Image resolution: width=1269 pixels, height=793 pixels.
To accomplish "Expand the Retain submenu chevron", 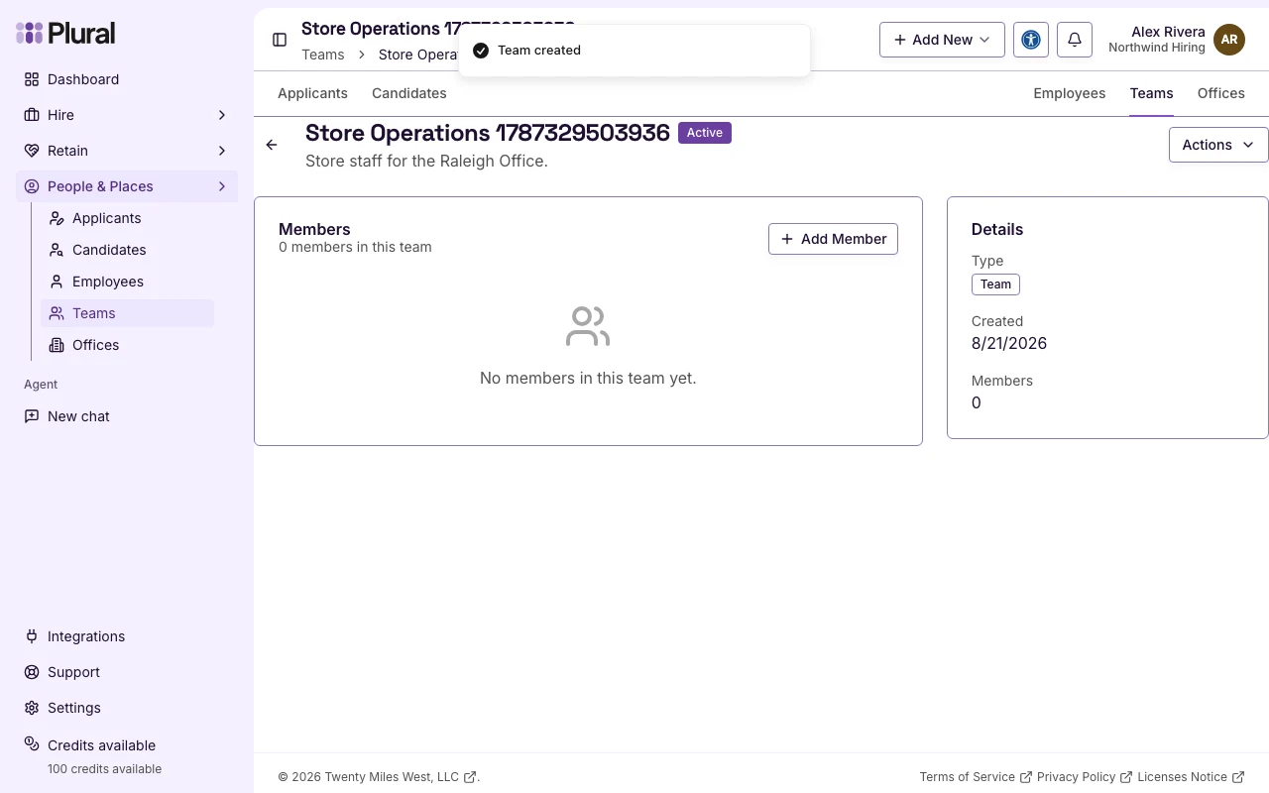I will click(222, 151).
